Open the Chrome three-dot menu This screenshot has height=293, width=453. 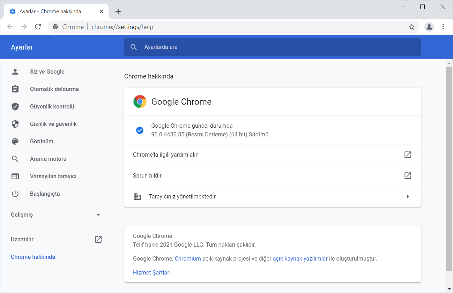pos(443,27)
